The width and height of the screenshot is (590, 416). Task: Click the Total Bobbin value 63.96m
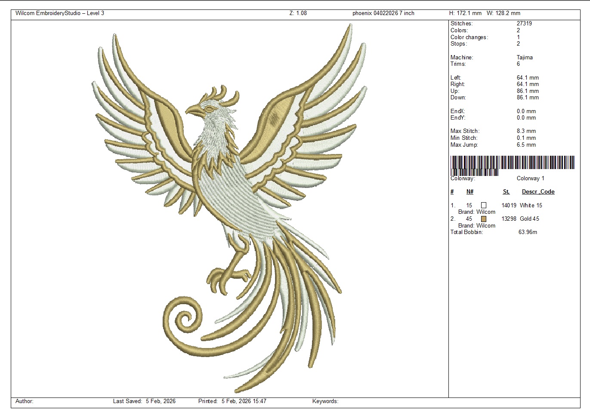(528, 232)
